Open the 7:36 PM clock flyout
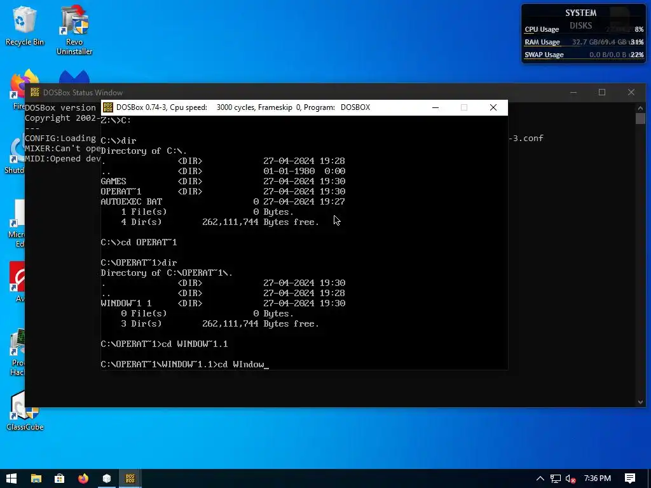This screenshot has height=488, width=651. [598, 478]
